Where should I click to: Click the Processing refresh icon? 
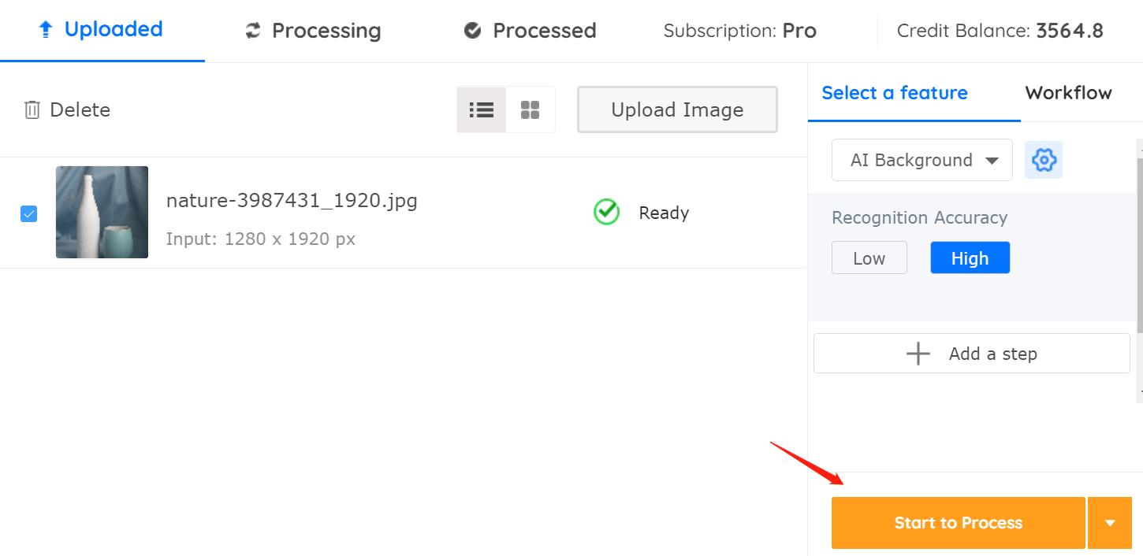[253, 31]
